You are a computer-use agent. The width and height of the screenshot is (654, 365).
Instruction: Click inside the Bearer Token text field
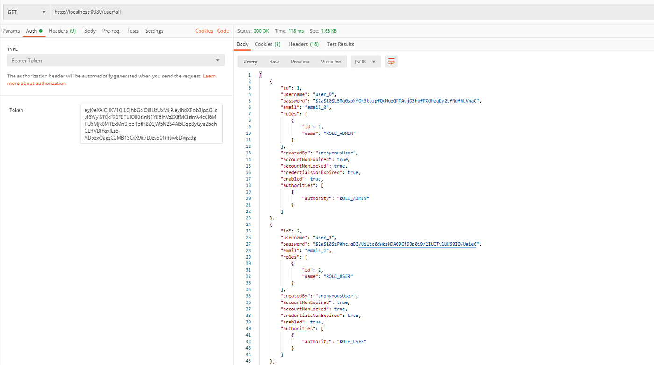click(151, 124)
